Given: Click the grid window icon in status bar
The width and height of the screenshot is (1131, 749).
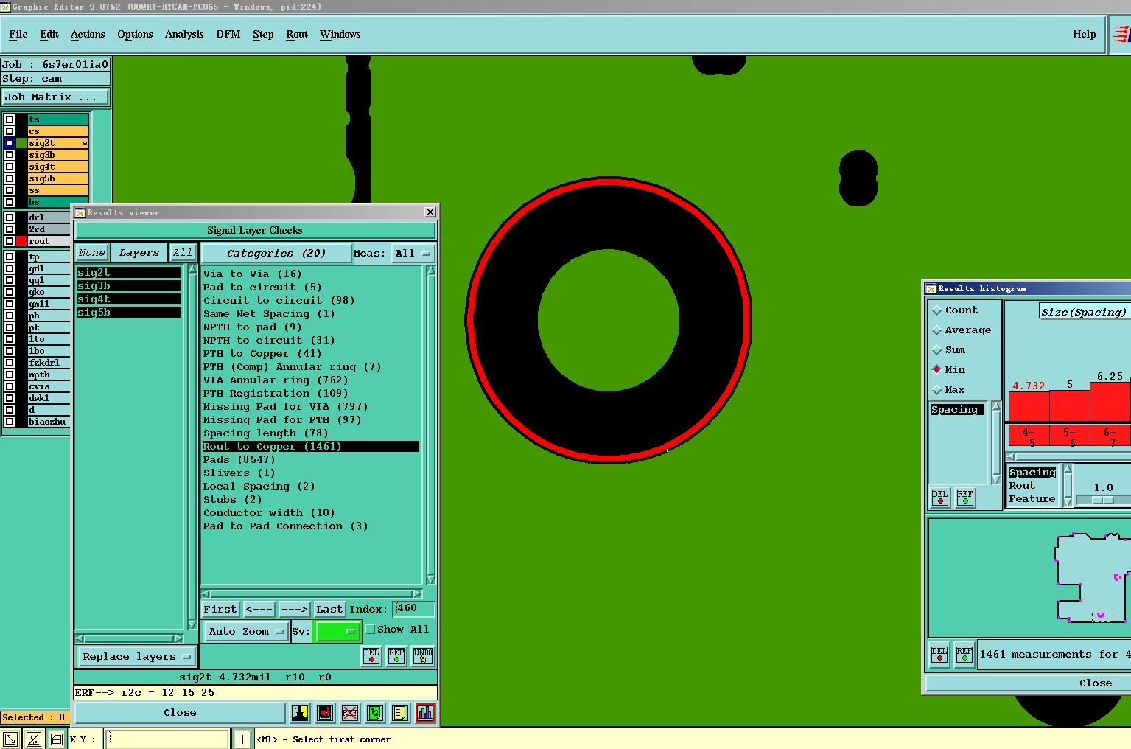Looking at the screenshot, I should [x=57, y=739].
